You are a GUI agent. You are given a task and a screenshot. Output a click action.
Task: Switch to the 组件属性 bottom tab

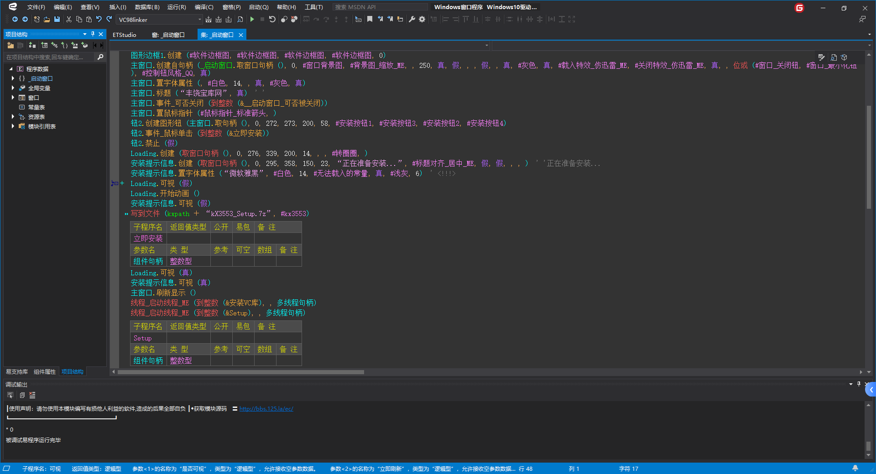coord(45,372)
